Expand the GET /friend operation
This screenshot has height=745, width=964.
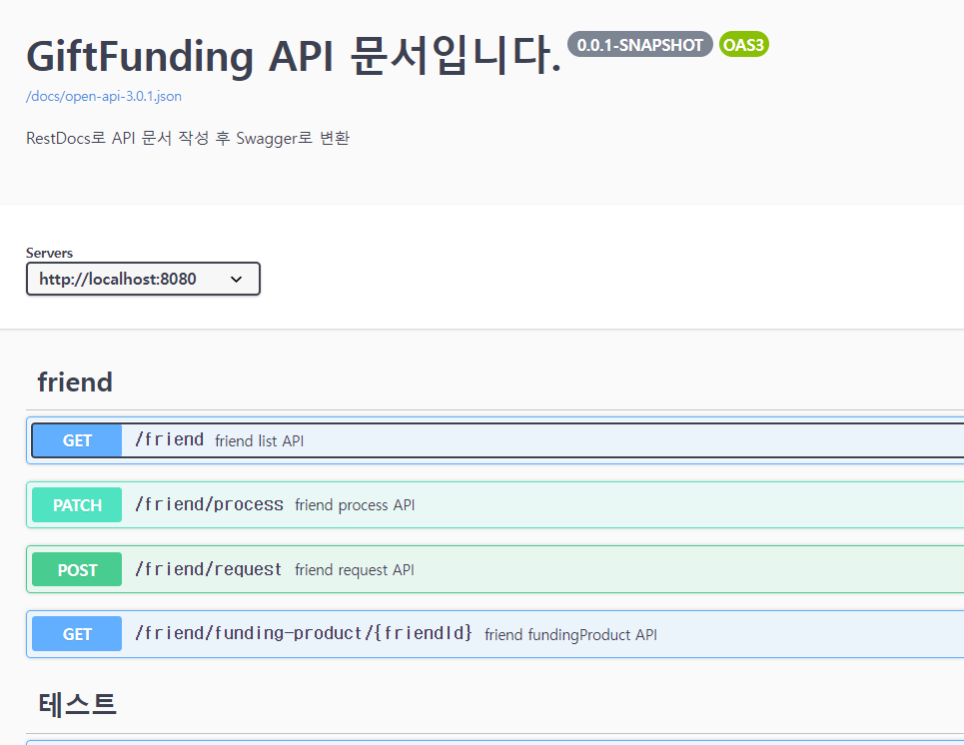pos(497,440)
